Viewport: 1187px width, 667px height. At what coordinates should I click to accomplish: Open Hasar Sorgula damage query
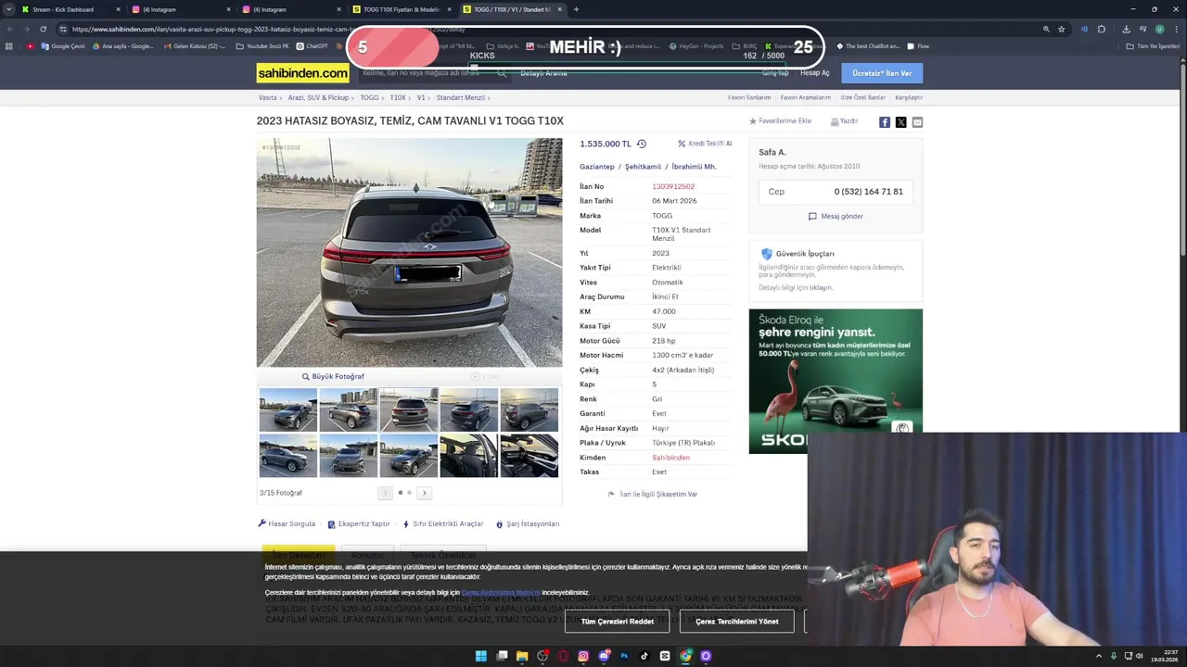pos(287,523)
